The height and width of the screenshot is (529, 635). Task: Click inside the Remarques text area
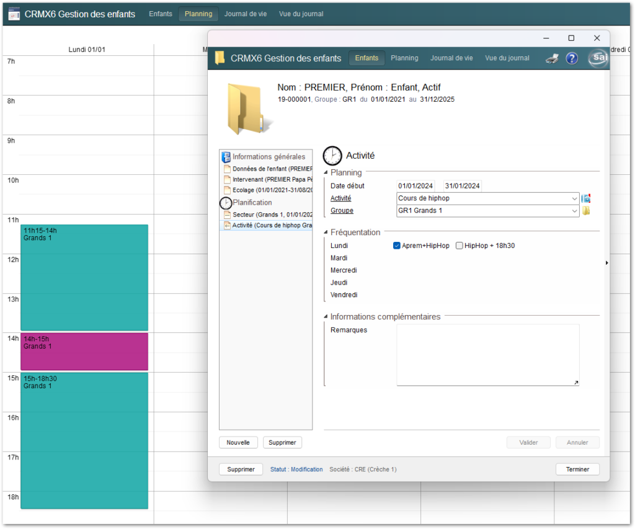pos(487,355)
